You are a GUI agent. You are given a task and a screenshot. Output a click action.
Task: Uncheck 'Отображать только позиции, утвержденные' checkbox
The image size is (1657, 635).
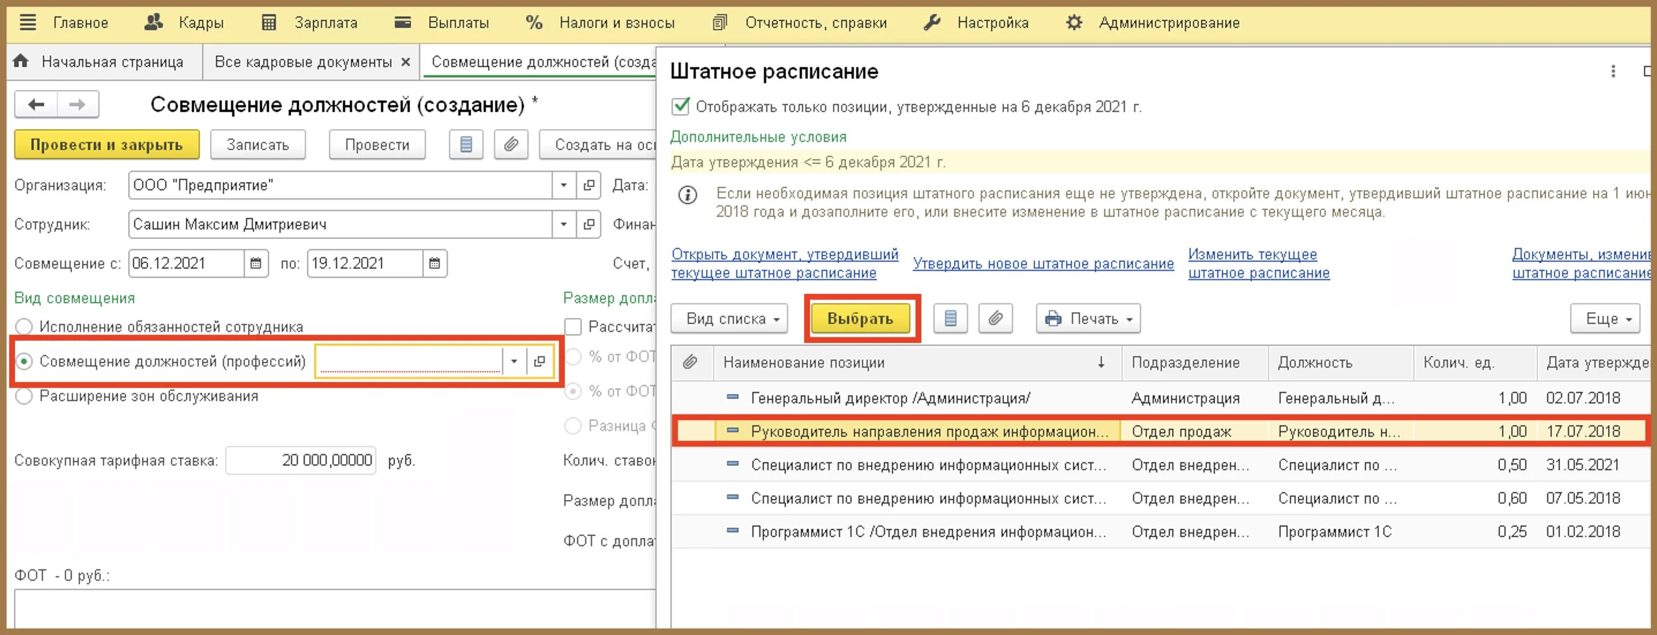(680, 107)
